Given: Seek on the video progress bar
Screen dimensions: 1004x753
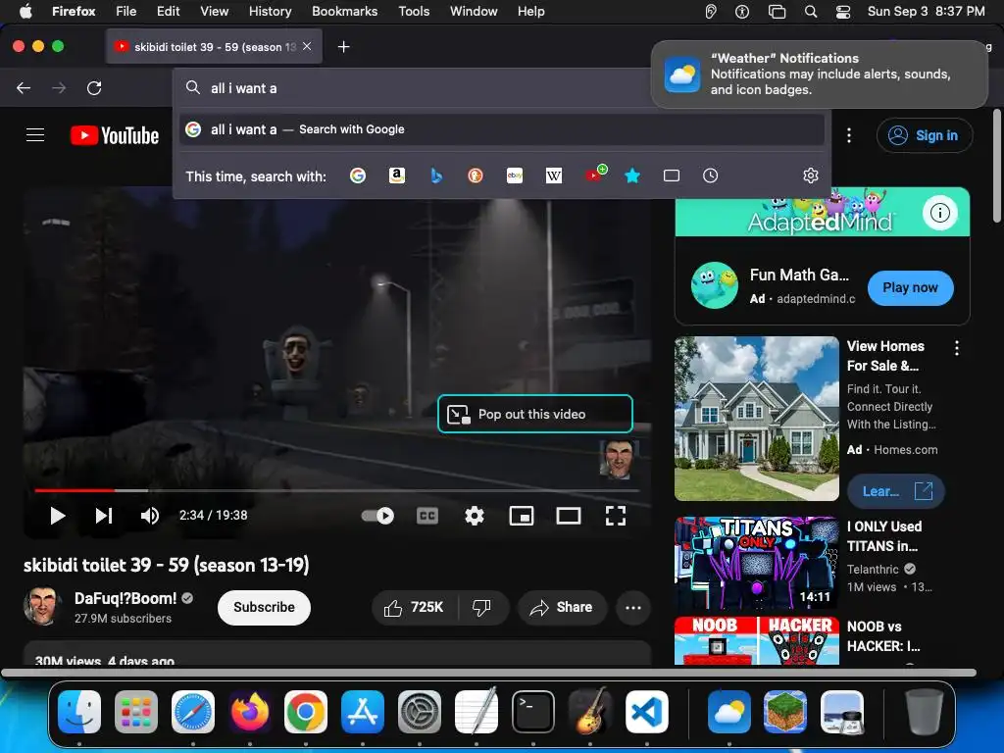Looking at the screenshot, I should [x=337, y=490].
